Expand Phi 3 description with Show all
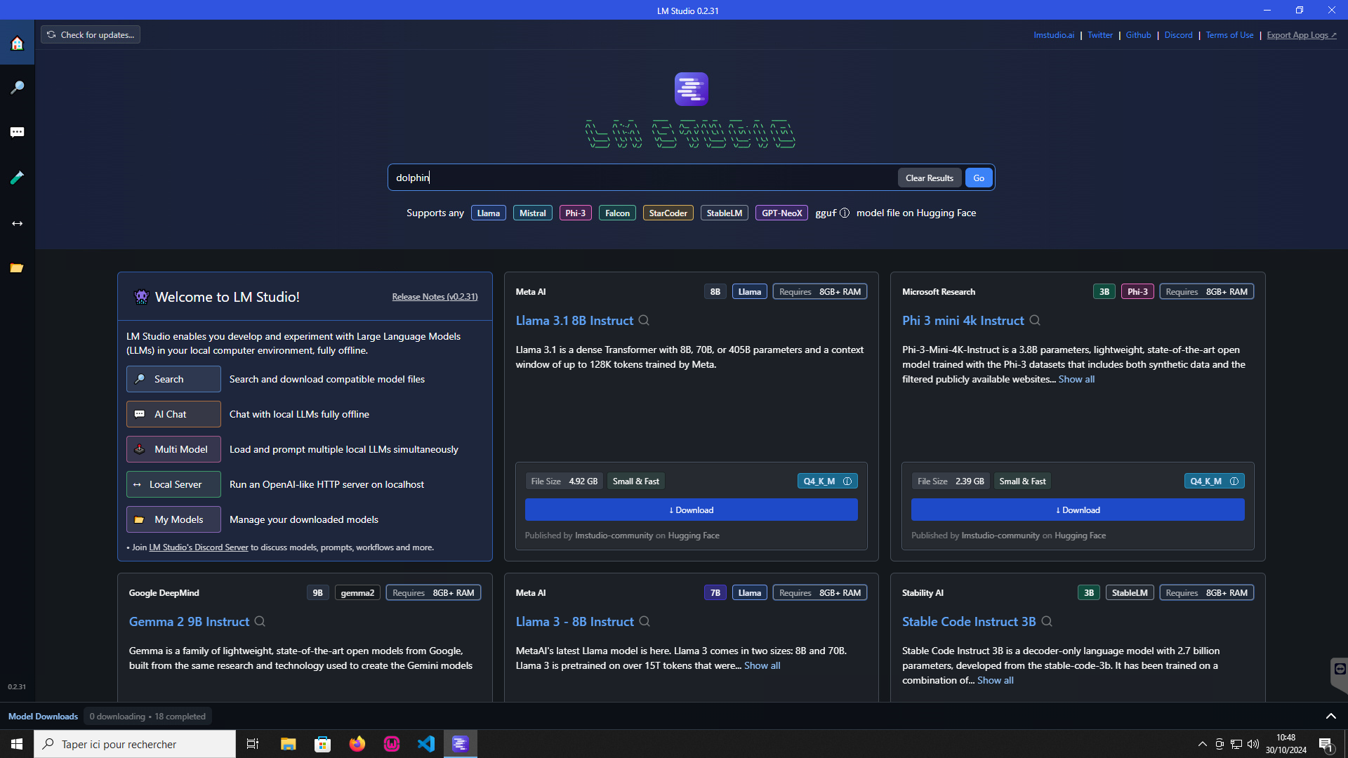The image size is (1348, 758). point(1076,380)
